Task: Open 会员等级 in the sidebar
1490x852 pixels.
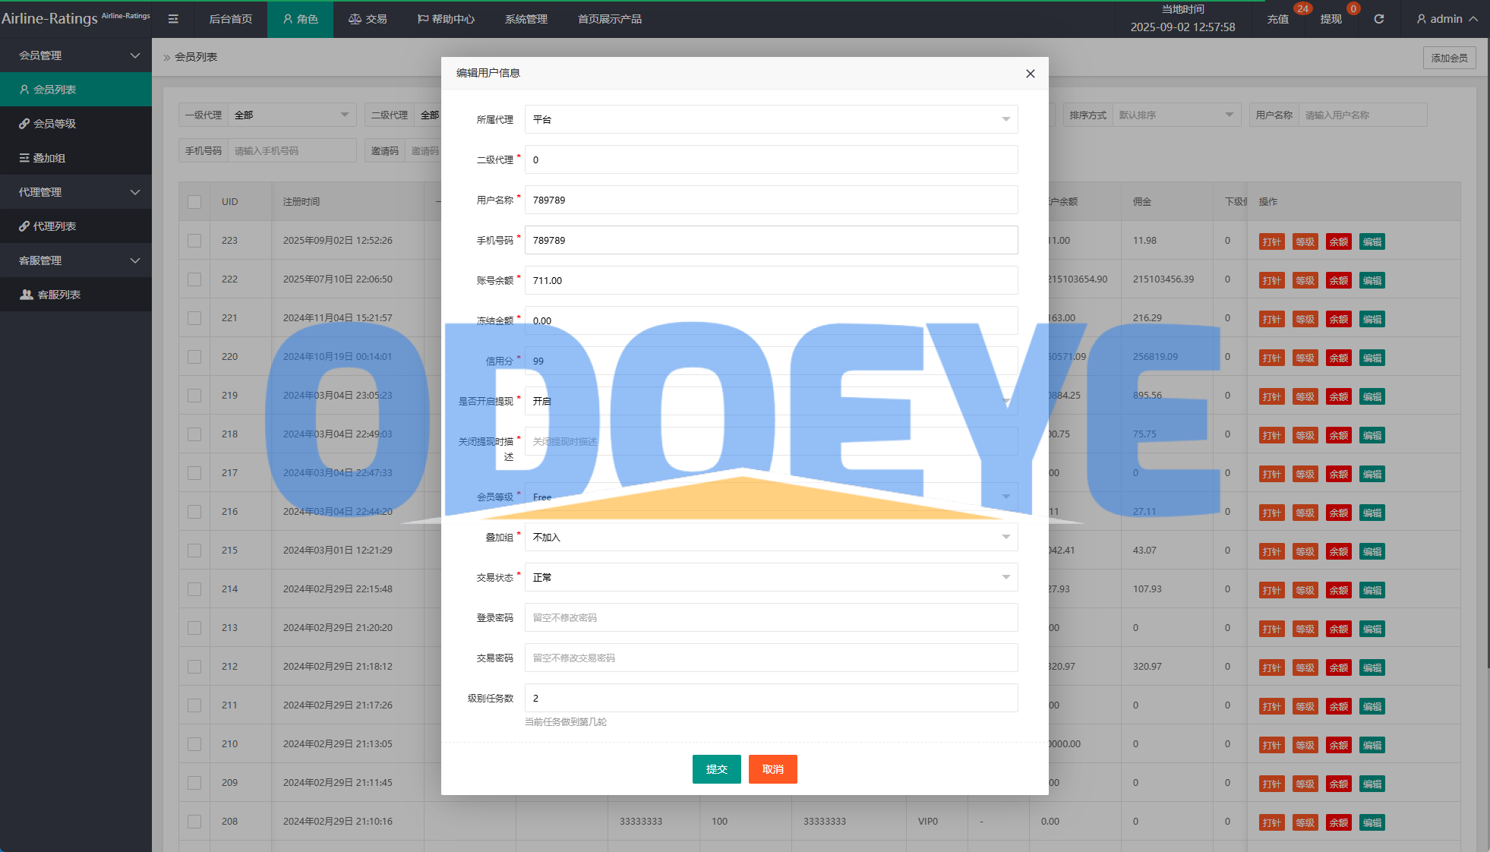Action: [55, 124]
